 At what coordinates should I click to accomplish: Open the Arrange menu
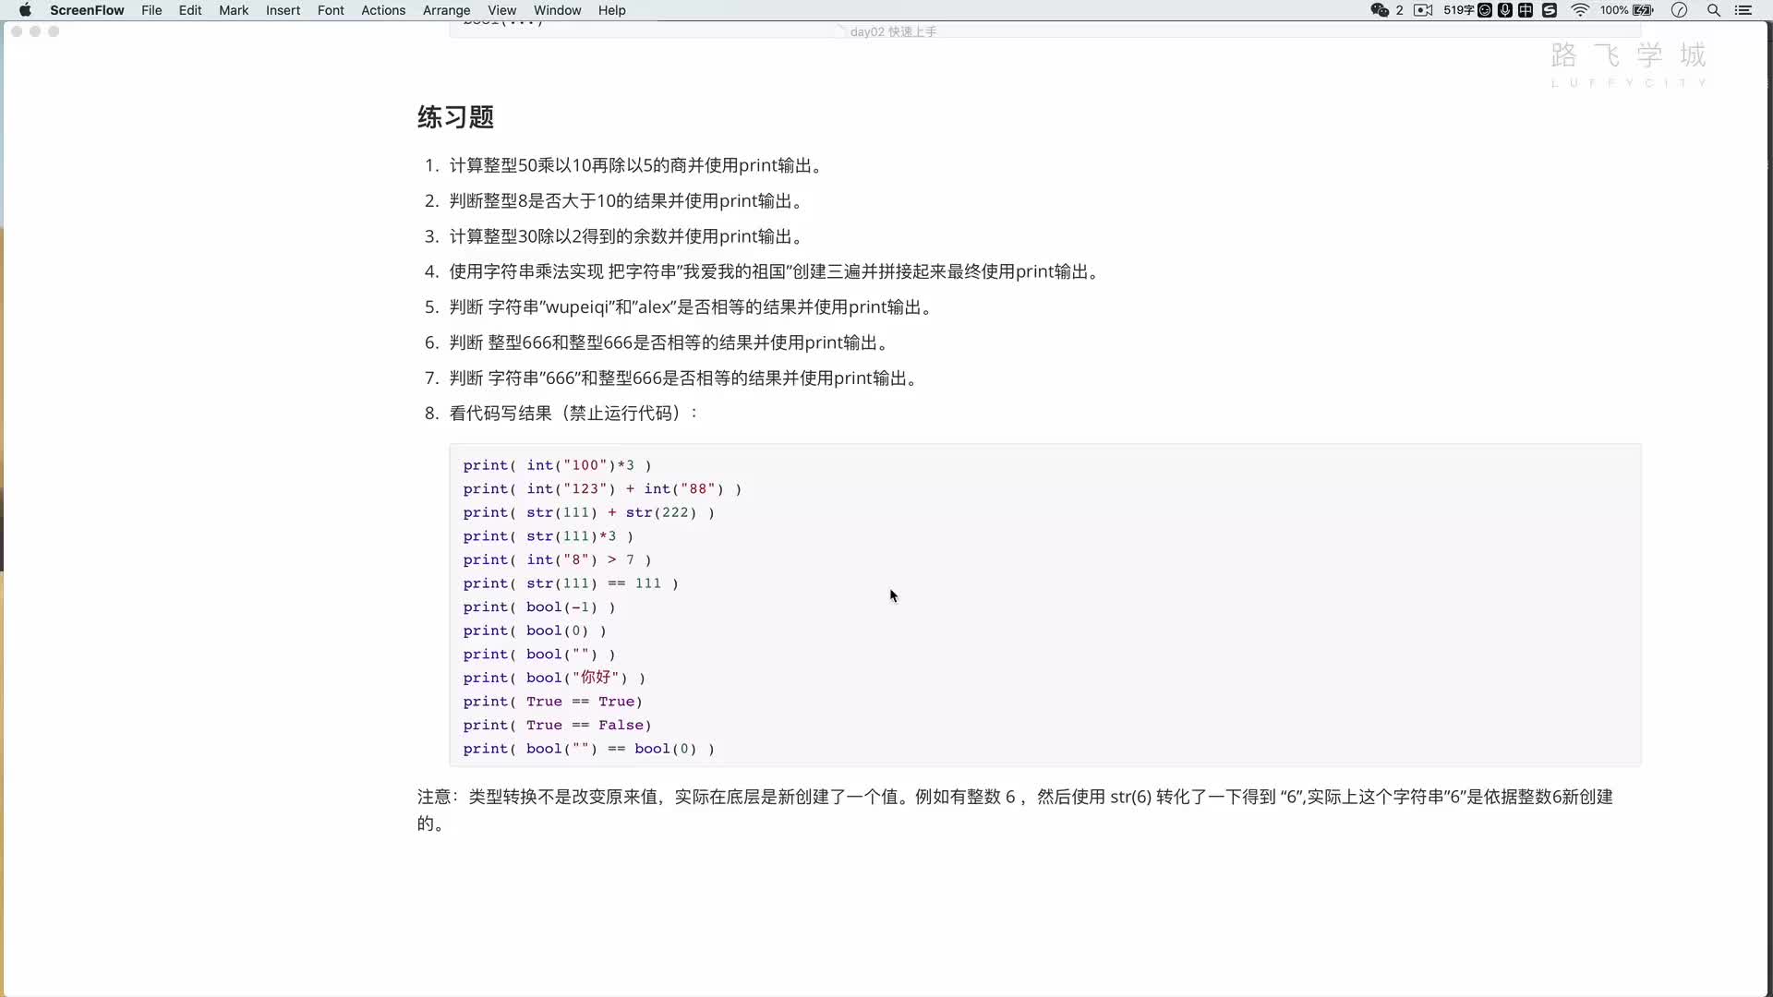coord(446,10)
